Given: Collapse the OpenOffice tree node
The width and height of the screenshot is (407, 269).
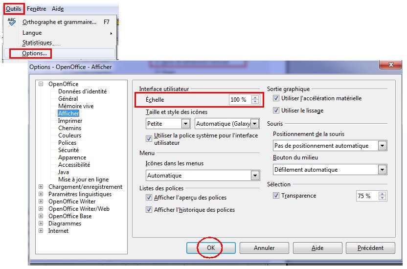Looking at the screenshot, I should pyautogui.click(x=41, y=84).
